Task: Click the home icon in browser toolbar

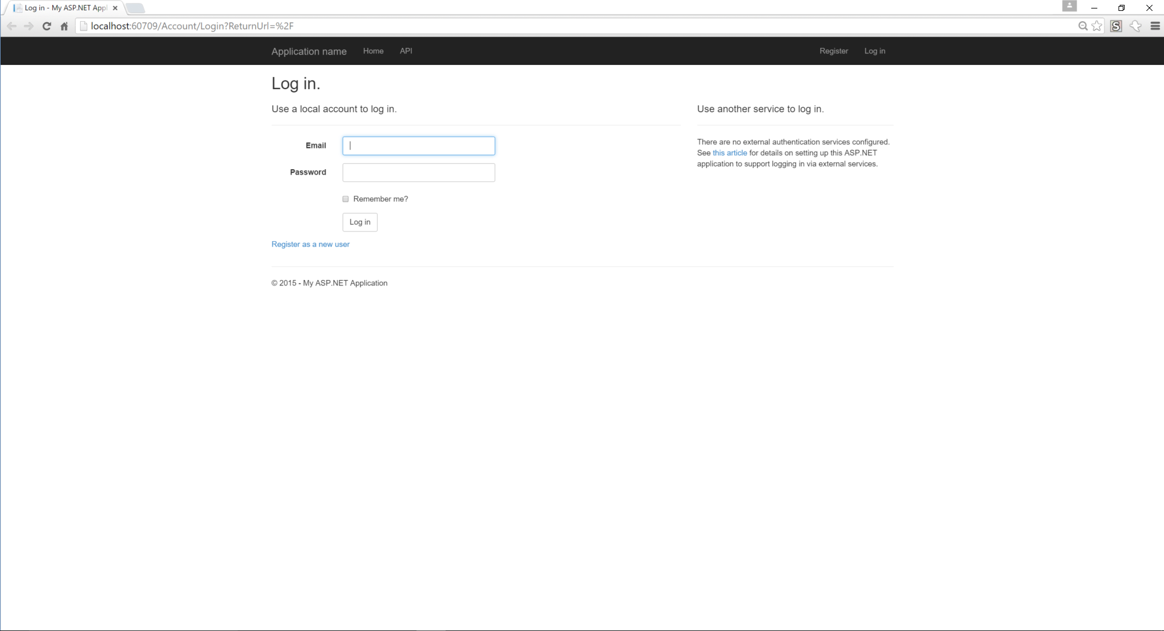Action: tap(64, 26)
